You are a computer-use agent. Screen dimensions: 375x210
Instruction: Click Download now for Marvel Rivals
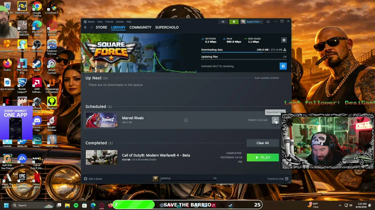(x=275, y=120)
